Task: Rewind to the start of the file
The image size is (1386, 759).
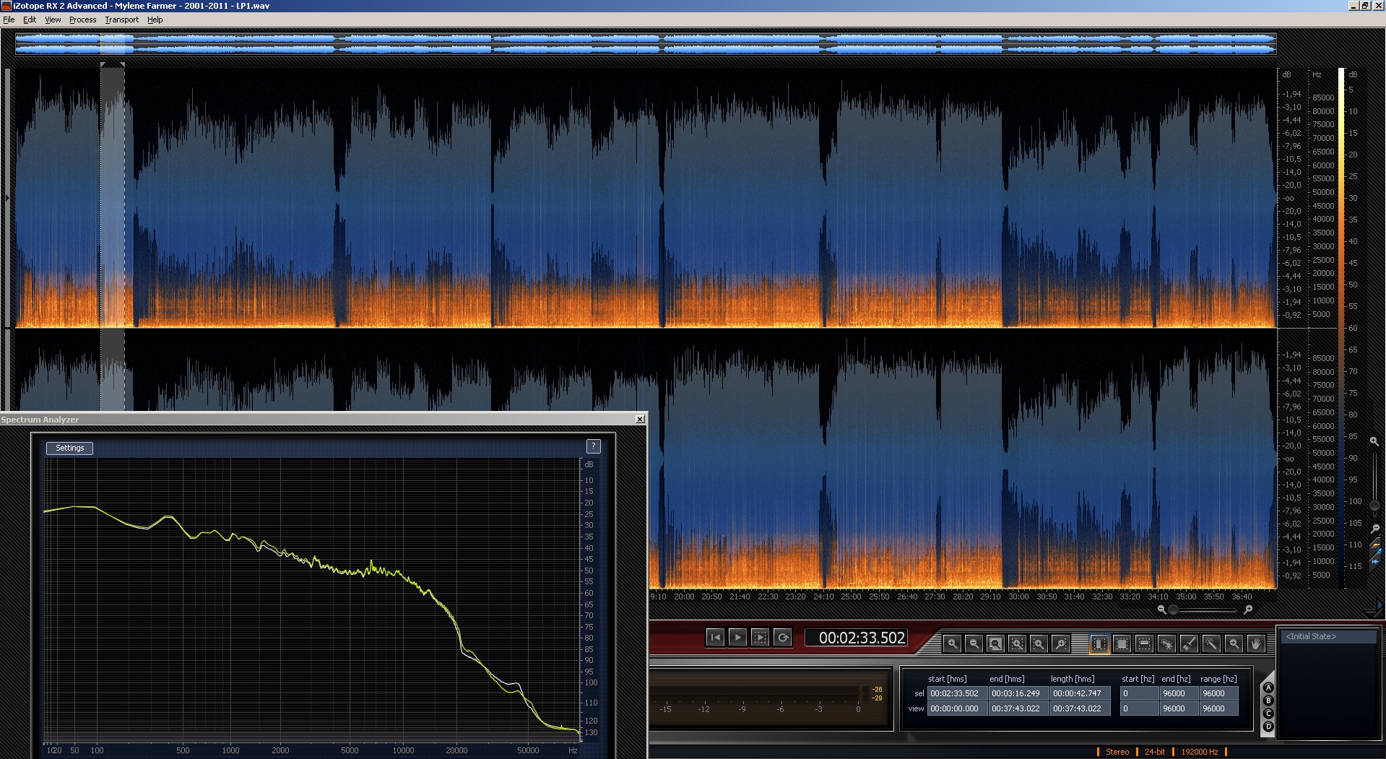Action: point(715,637)
